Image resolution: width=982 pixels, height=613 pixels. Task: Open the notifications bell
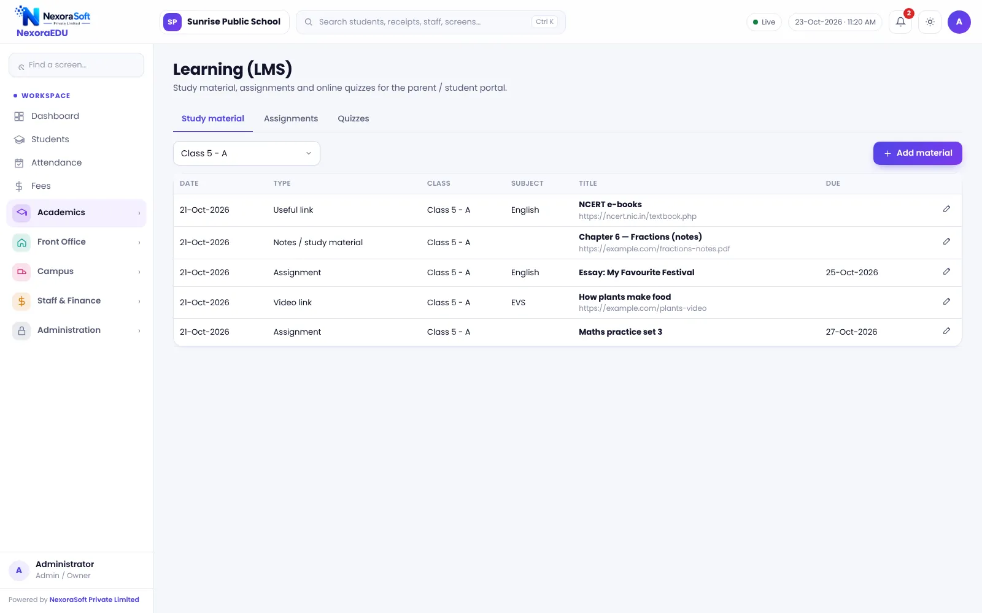pos(900,22)
